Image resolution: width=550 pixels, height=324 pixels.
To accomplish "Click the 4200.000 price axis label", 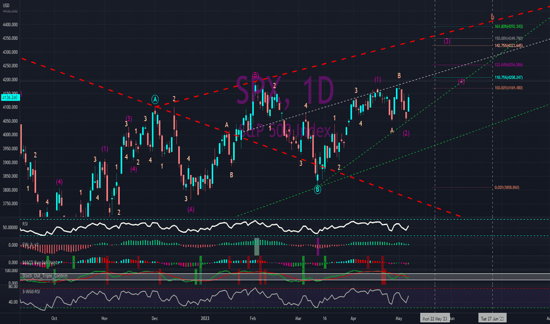I will click(10, 80).
